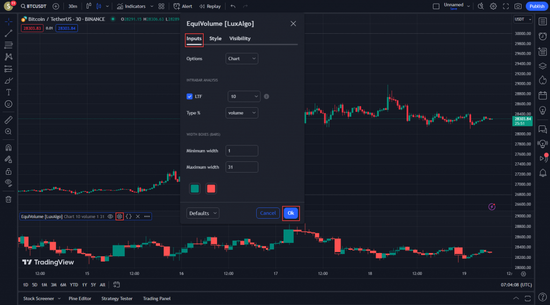Open the USDT currency dropdown

tap(523, 19)
